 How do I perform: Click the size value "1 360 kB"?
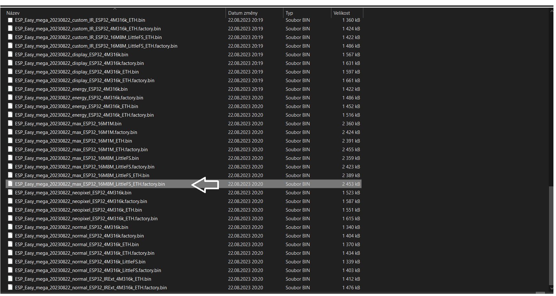click(x=351, y=20)
